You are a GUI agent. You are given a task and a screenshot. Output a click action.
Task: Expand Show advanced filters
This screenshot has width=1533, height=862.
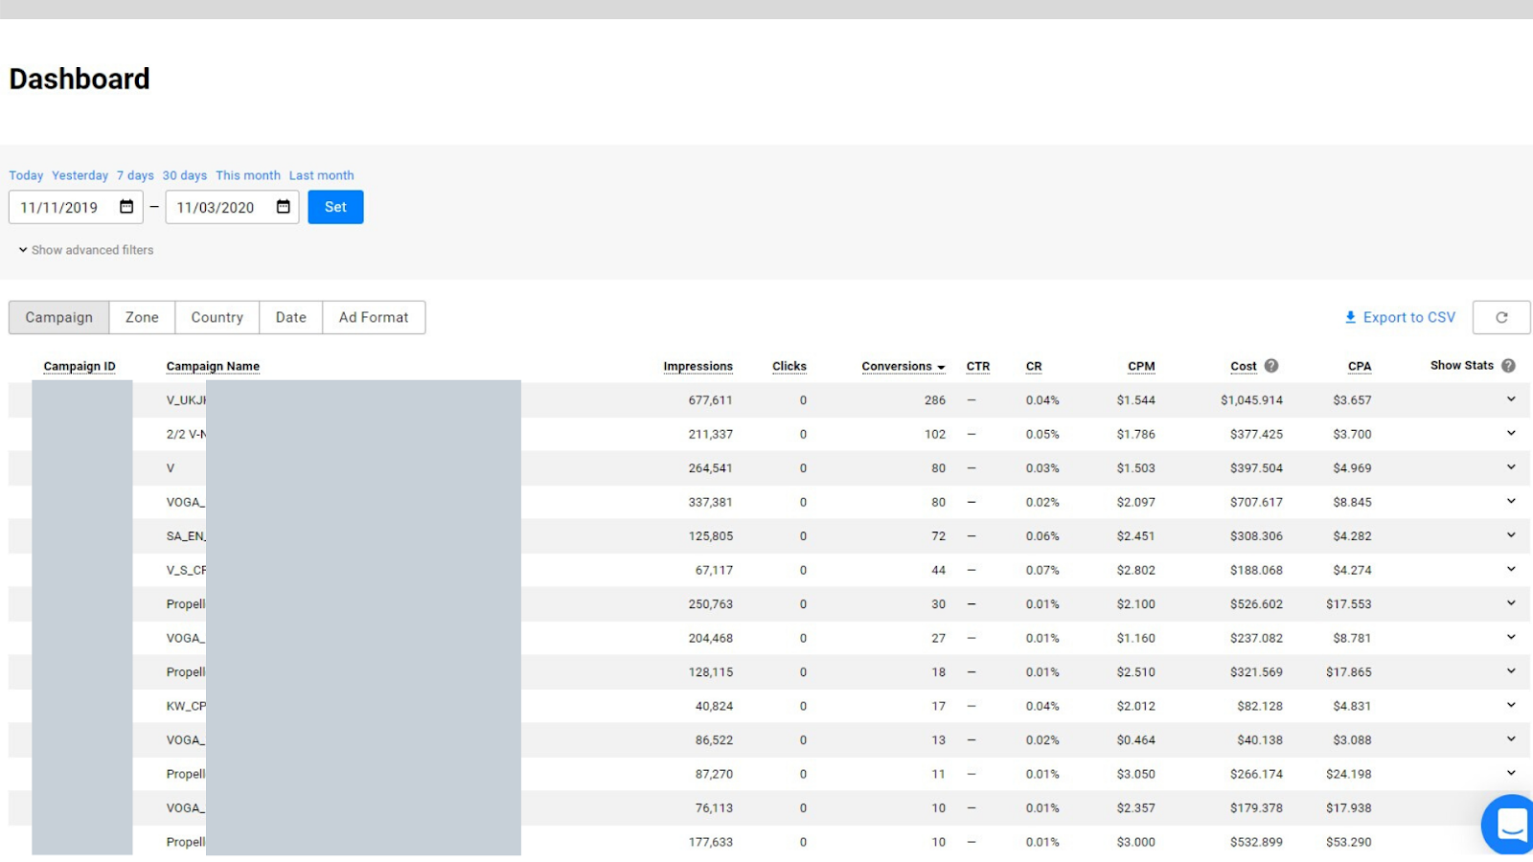coord(85,250)
